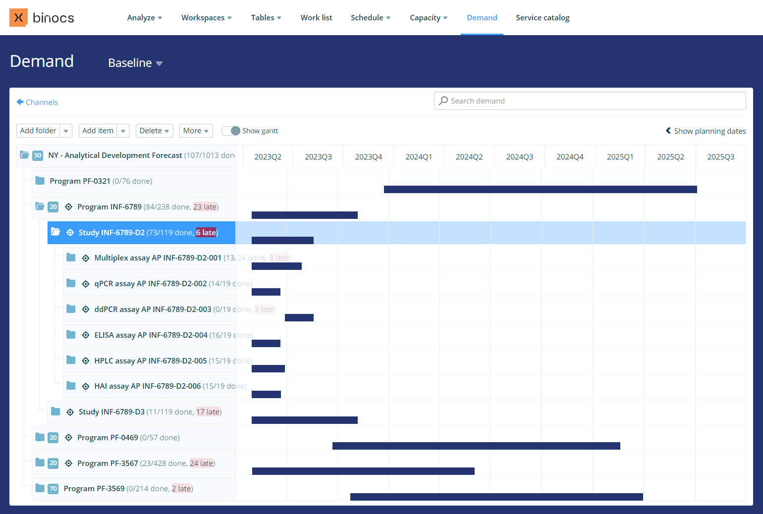763x514 pixels.
Task: Open the Capacity menu
Action: pyautogui.click(x=429, y=18)
